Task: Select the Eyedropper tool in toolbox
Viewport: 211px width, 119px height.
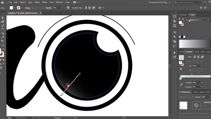Action: pyautogui.click(x=3, y=37)
